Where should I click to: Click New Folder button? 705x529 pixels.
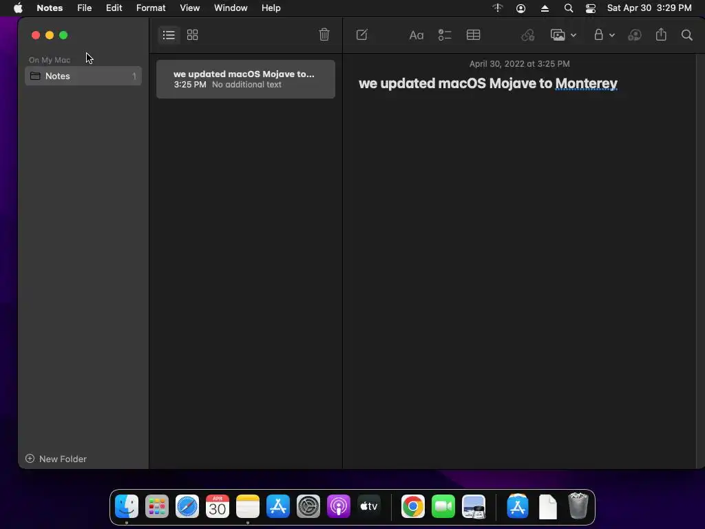pos(56,459)
